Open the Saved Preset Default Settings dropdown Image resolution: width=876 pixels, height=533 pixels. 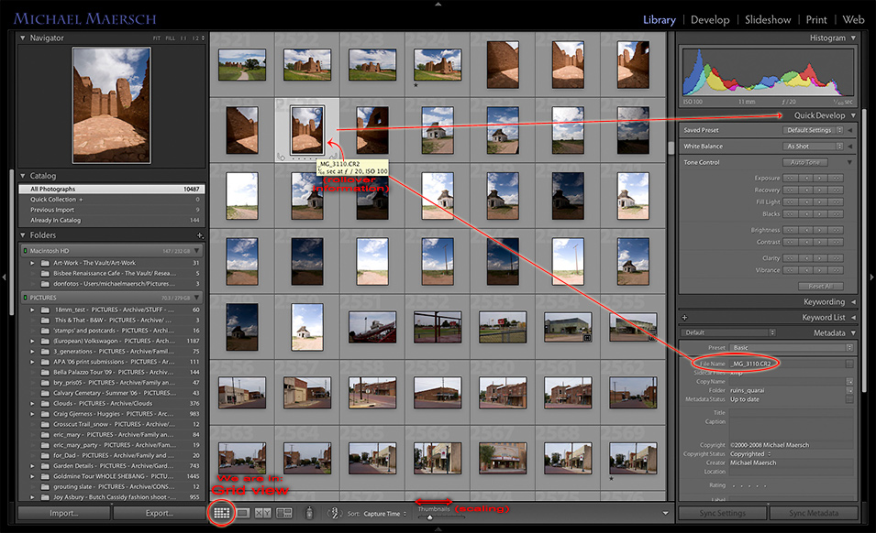813,129
